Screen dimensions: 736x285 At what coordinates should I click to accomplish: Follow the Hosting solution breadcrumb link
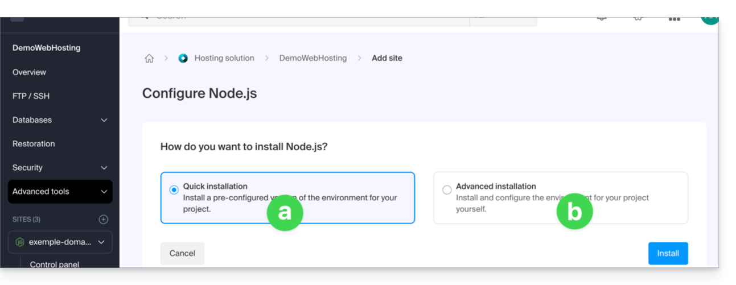[x=224, y=58]
